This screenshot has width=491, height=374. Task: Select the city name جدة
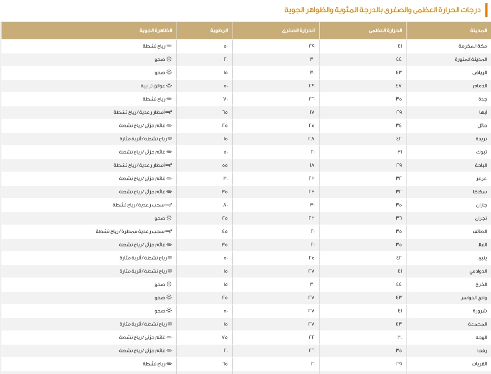click(x=483, y=99)
